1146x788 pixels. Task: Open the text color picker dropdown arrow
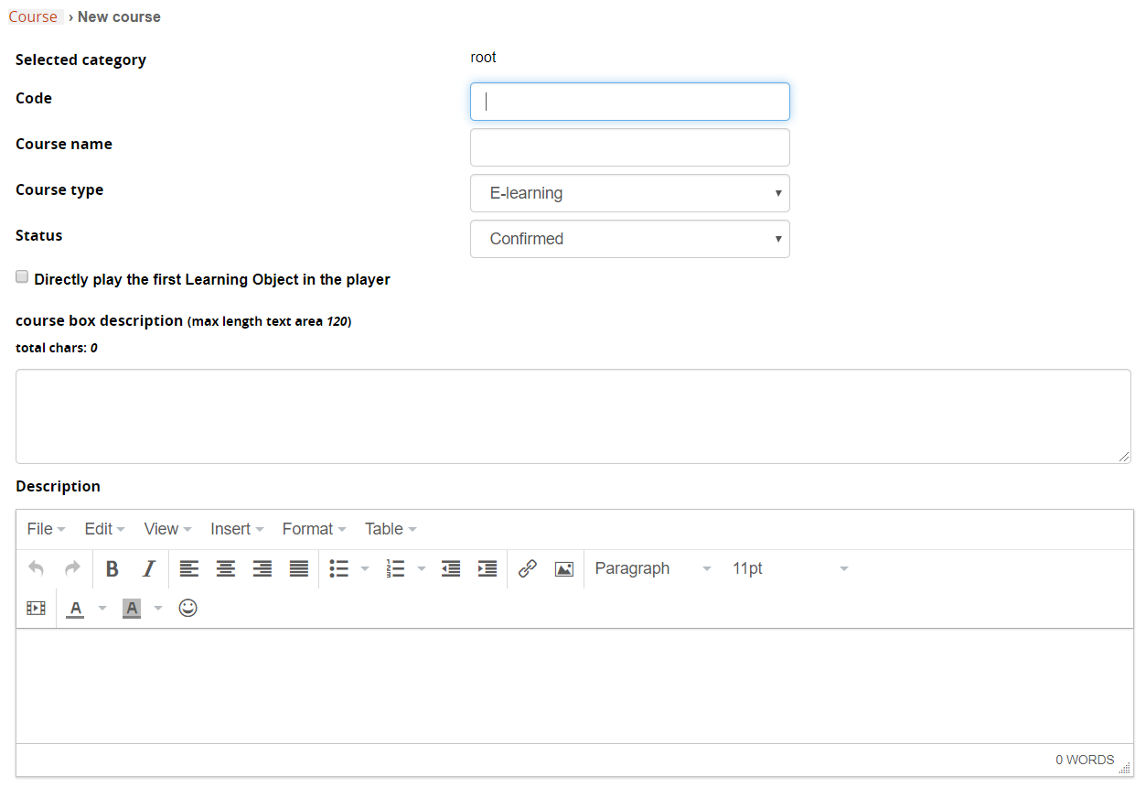click(x=102, y=607)
